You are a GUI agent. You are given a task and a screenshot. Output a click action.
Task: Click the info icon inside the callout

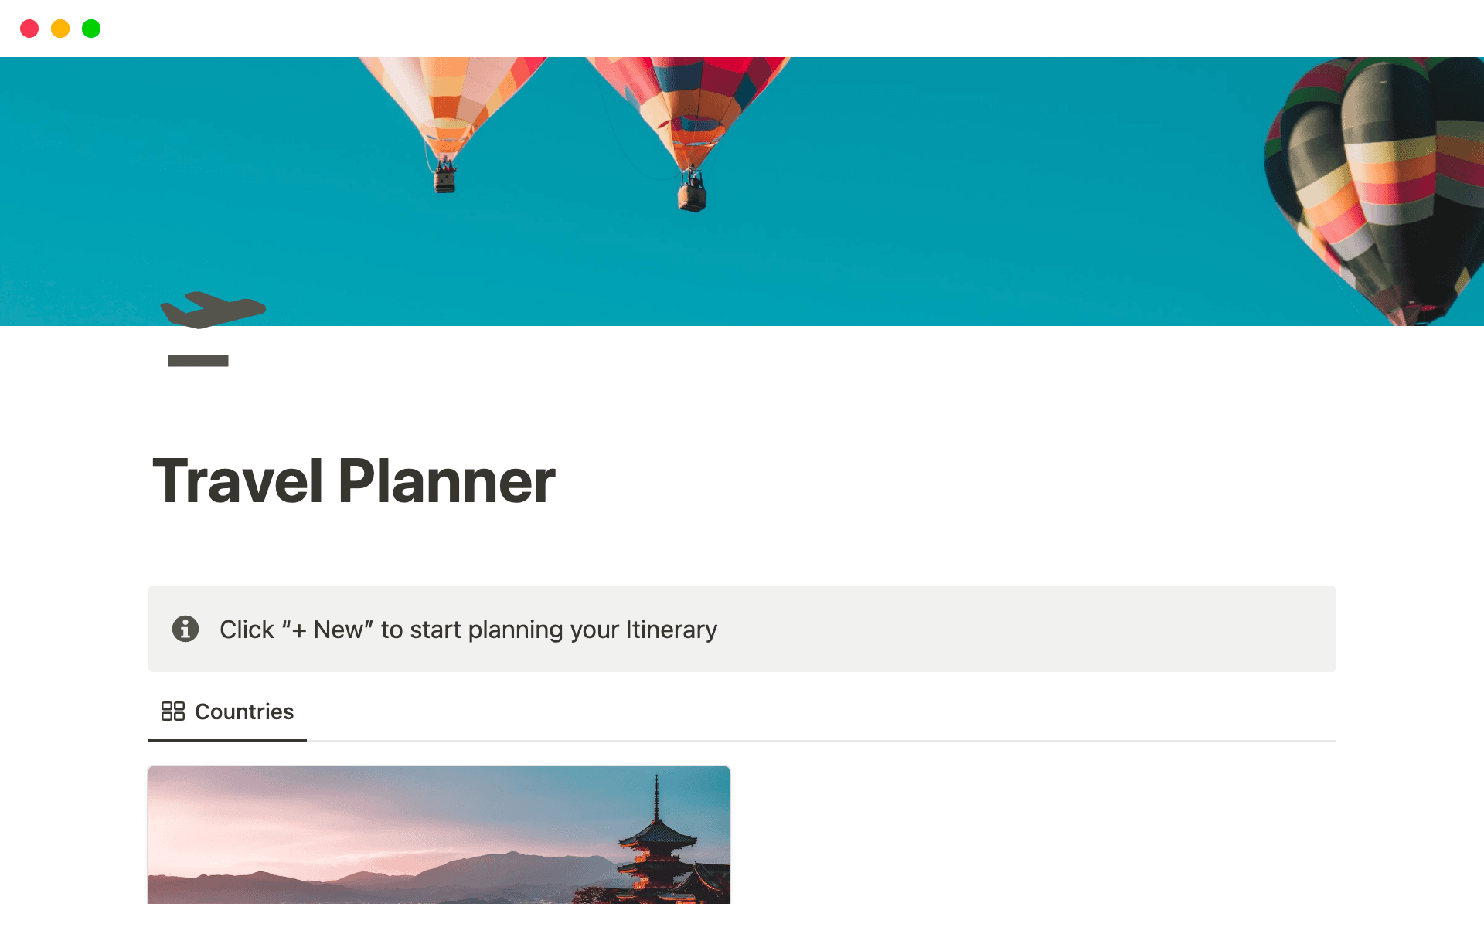click(x=186, y=629)
